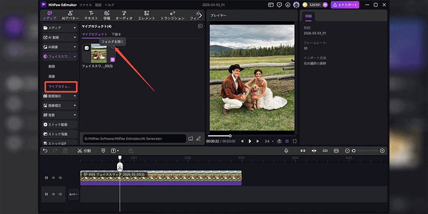Image resolution: width=428 pixels, height=214 pixels.
Task: Open the ファイル menu in the title bar
Action: coord(85,5)
